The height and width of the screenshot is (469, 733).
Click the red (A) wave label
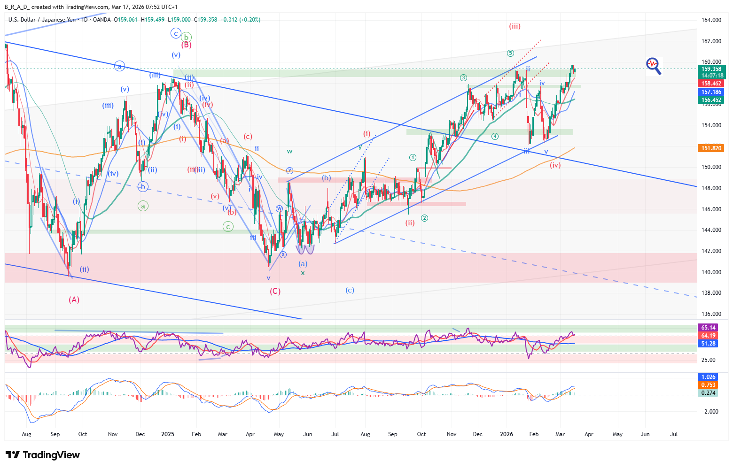tap(74, 300)
